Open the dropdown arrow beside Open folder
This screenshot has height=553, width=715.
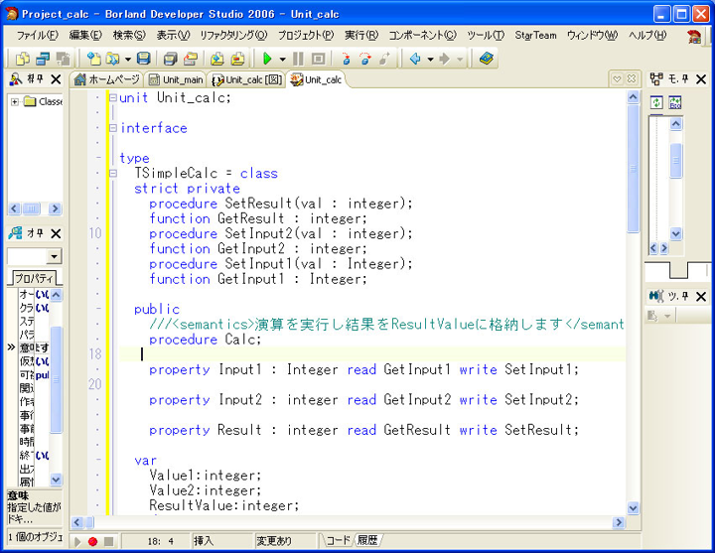(128, 59)
